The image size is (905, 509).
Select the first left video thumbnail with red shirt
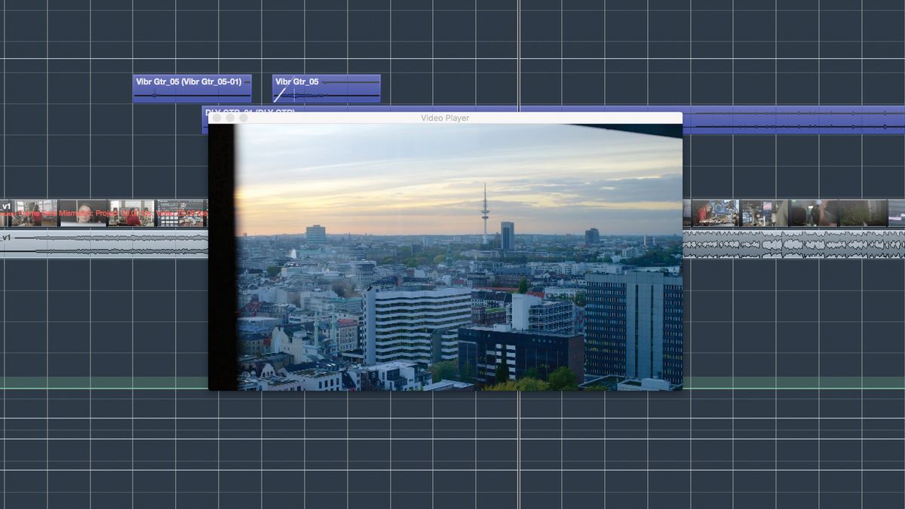[x=34, y=213]
